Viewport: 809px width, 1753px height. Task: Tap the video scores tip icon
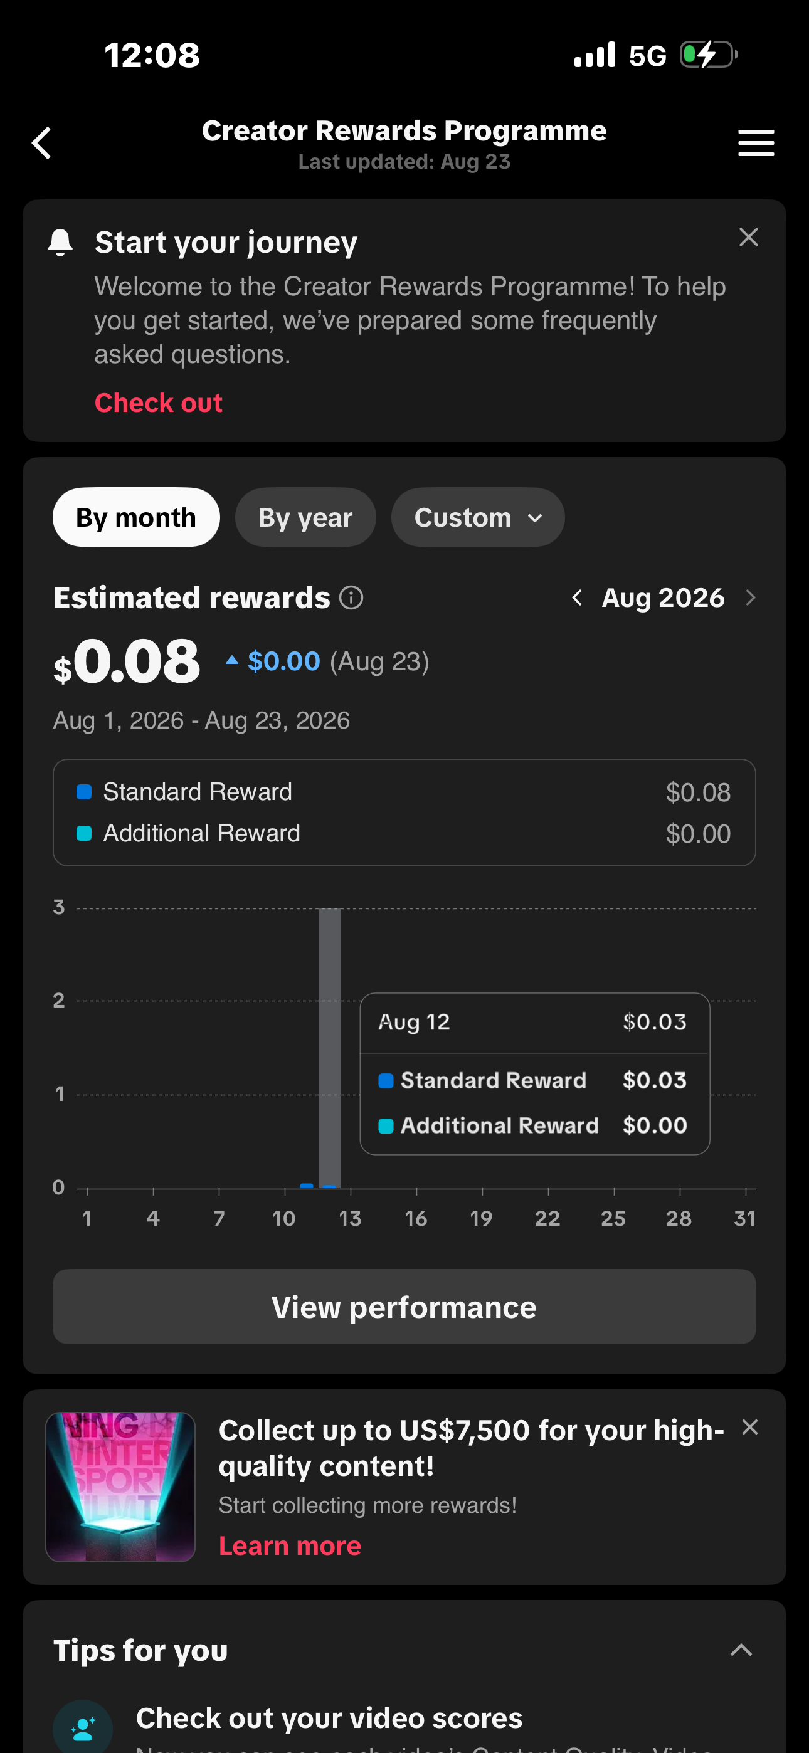pyautogui.click(x=83, y=1727)
